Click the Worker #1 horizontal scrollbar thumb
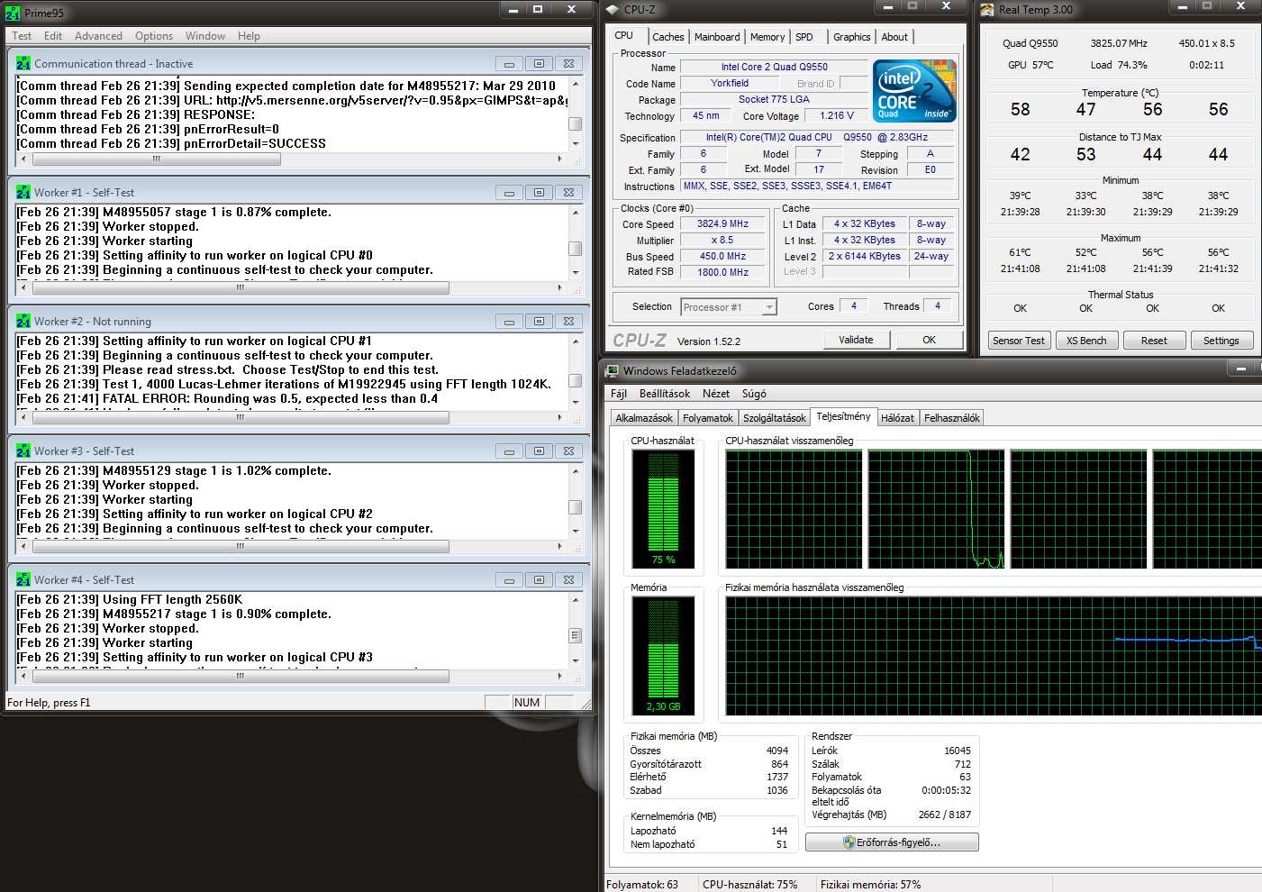The image size is (1262, 892). pos(241,288)
